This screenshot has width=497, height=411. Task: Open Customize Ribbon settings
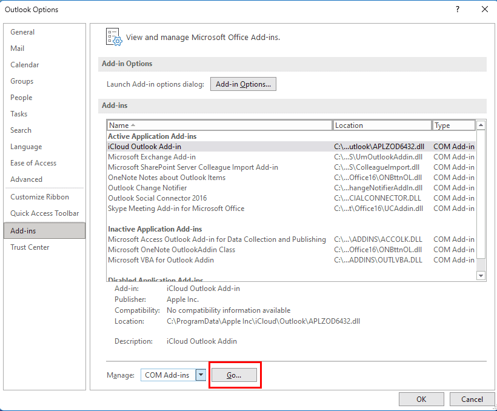coord(44,197)
